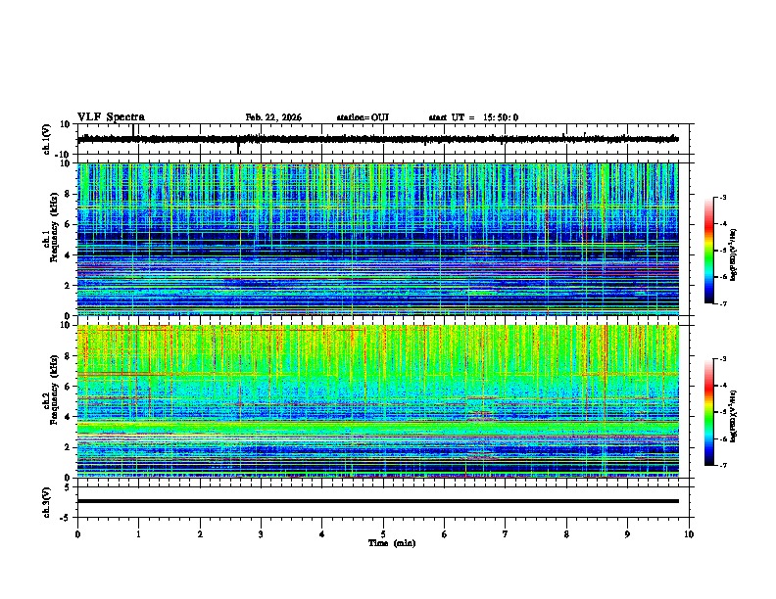Click the "8" kHz tick on ch.2 spectrogram
The width and height of the screenshot is (776, 599).
point(69,356)
